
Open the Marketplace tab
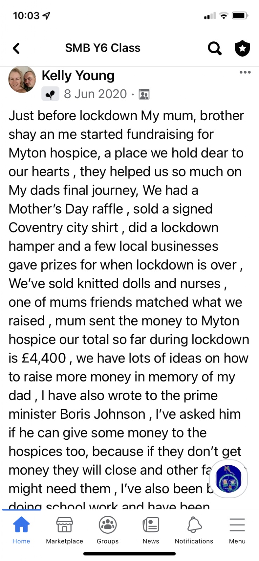pyautogui.click(x=65, y=530)
